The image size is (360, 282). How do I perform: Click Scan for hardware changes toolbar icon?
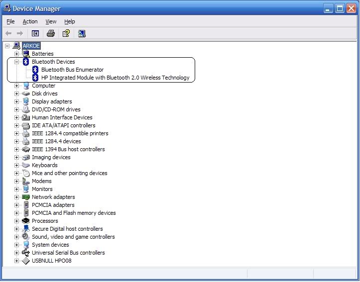tap(82, 33)
